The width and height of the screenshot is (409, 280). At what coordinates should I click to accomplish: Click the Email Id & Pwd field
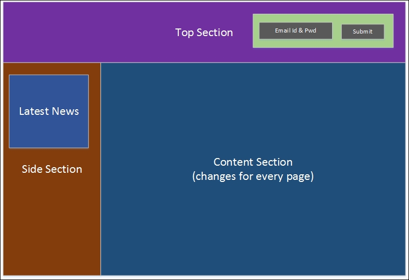(295, 30)
